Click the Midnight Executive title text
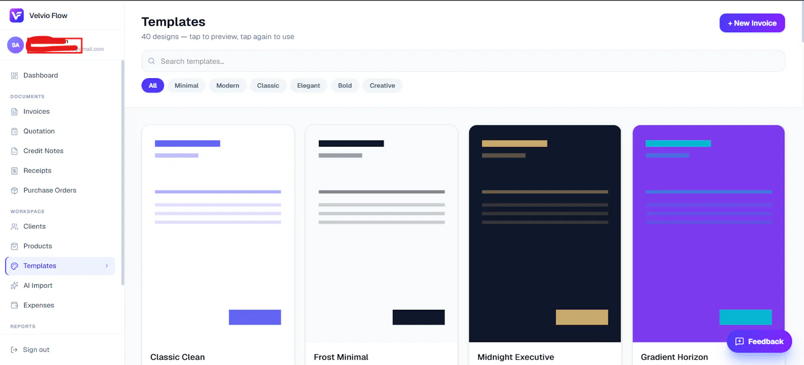 pos(516,357)
